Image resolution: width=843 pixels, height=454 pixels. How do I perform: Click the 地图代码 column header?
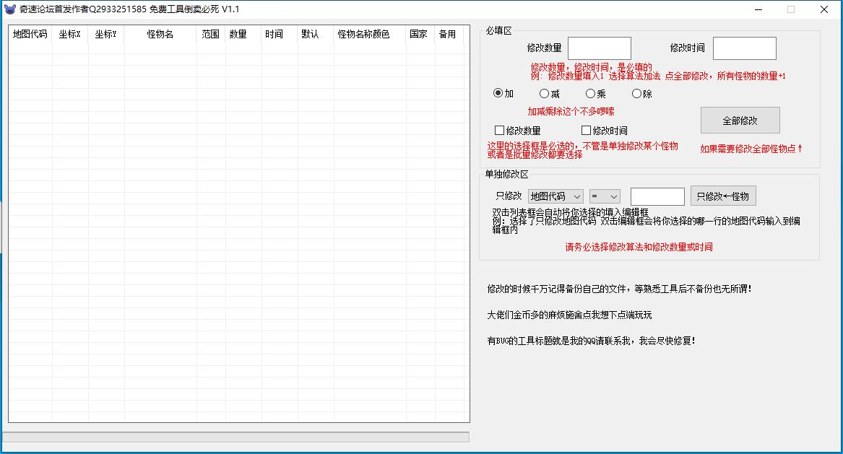(30, 33)
